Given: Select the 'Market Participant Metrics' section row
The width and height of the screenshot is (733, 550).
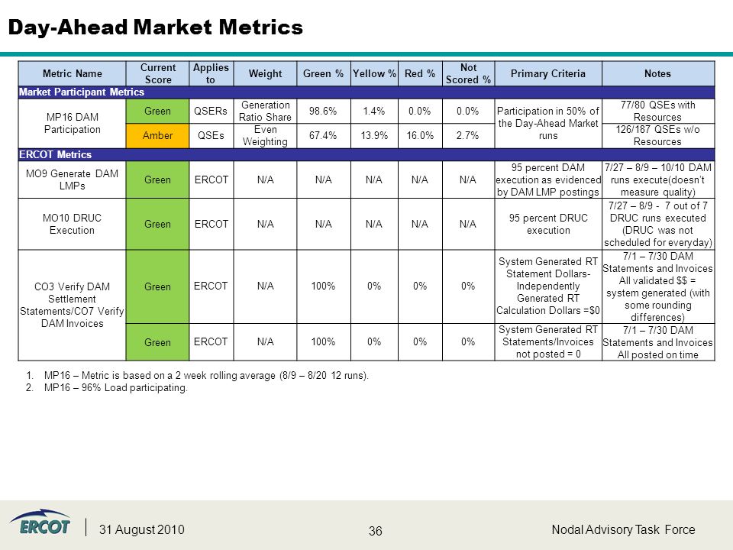Looking at the screenshot, I should 366,92.
